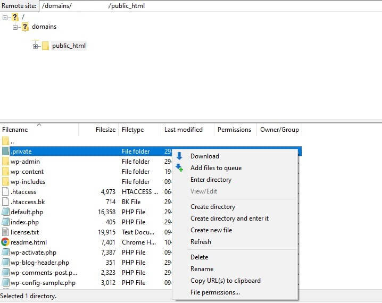Image resolution: width=382 pixels, height=303 pixels.
Task: Click the parent directory folder icon
Action: click(5, 141)
